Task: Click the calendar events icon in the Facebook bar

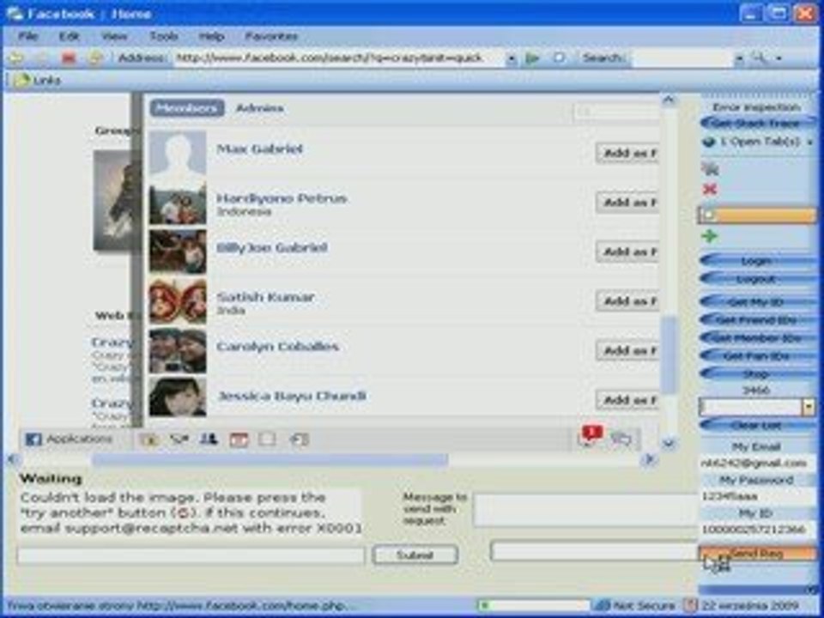Action: point(239,439)
